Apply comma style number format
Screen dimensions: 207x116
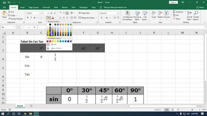tap(110, 18)
